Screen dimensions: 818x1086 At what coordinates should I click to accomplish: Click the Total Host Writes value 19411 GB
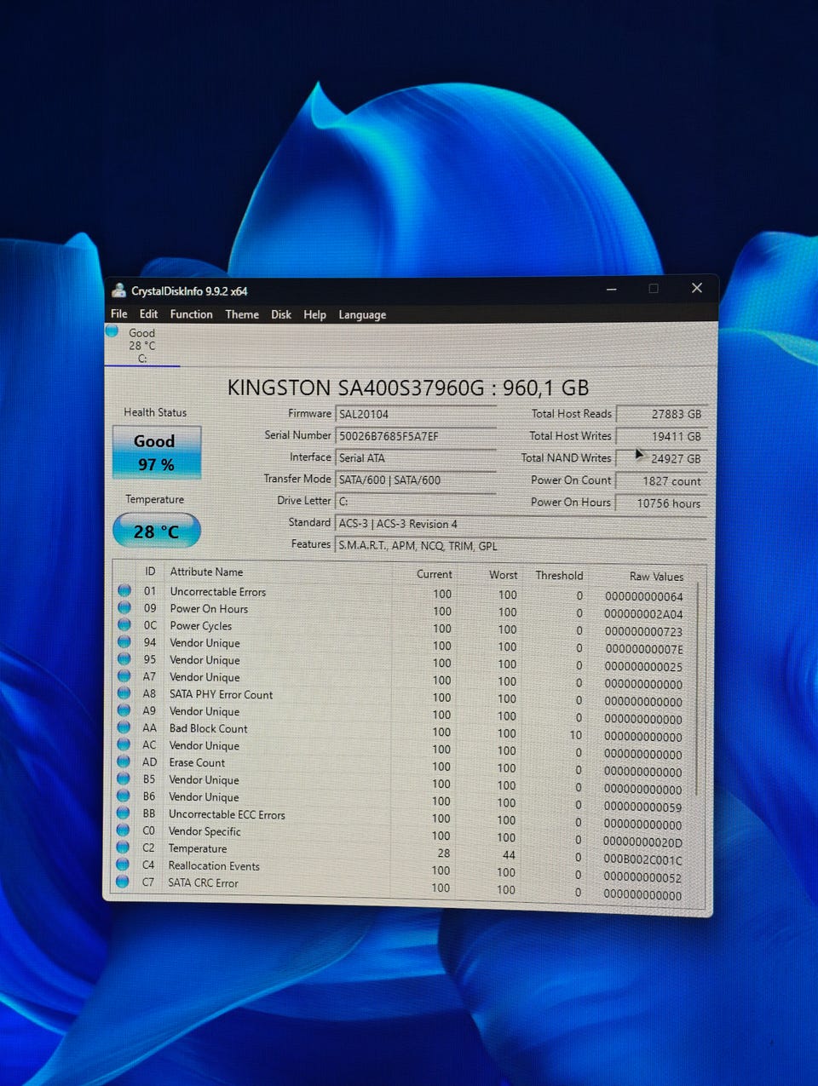click(x=661, y=436)
